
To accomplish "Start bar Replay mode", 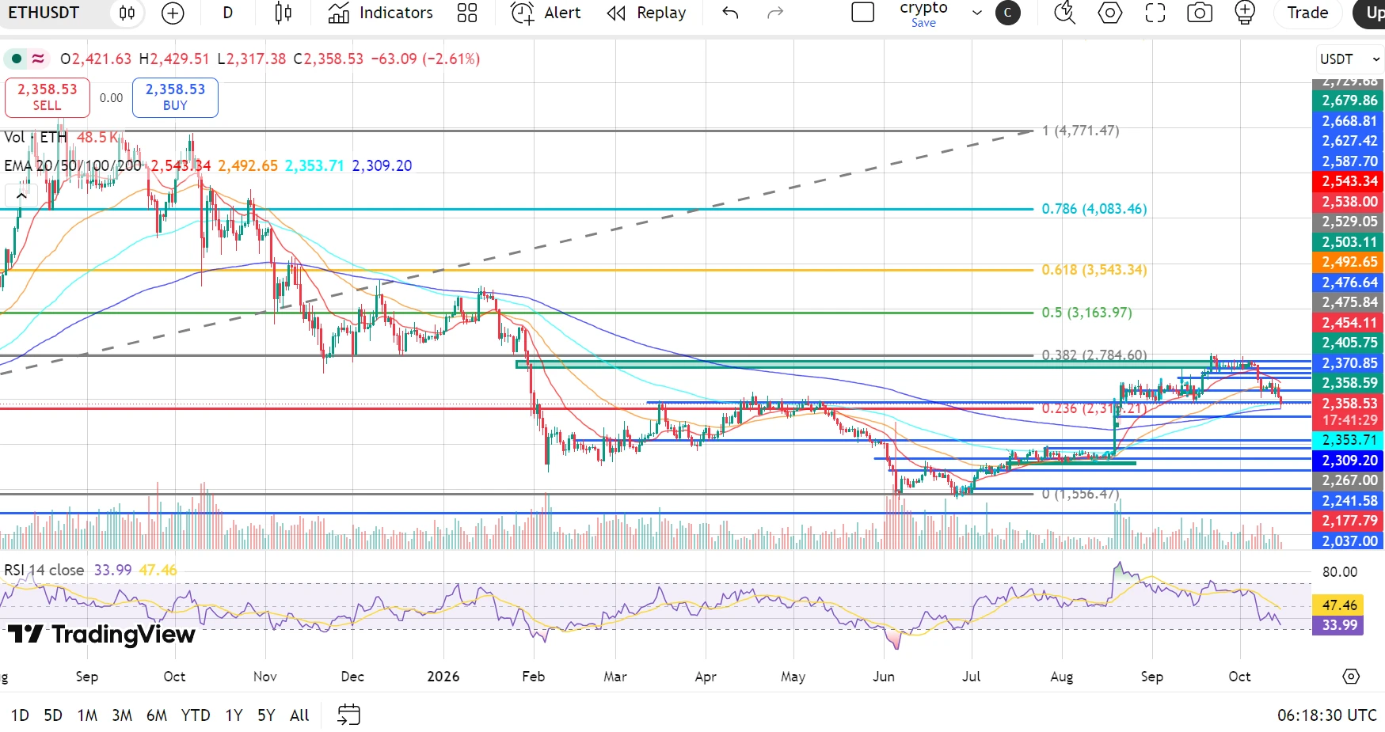I will coord(647,13).
